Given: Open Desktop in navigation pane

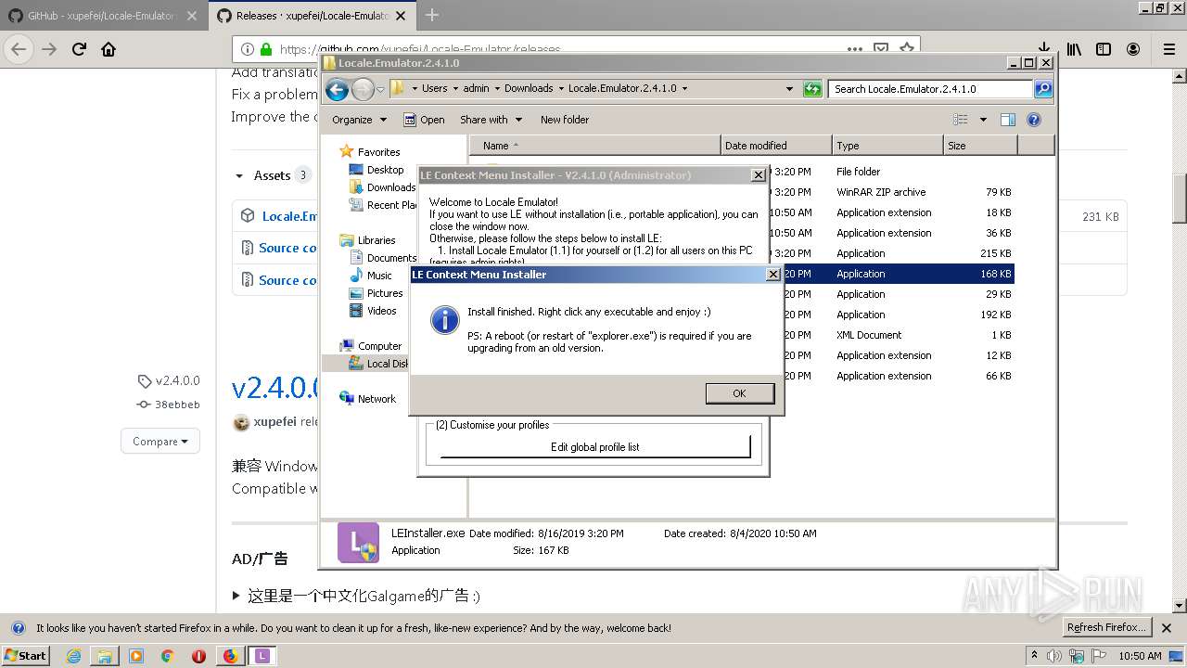Looking at the screenshot, I should (x=385, y=170).
